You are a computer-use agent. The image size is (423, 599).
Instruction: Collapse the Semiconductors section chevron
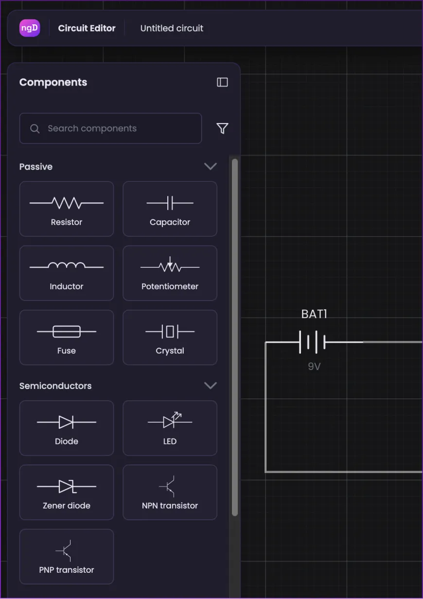coord(211,386)
